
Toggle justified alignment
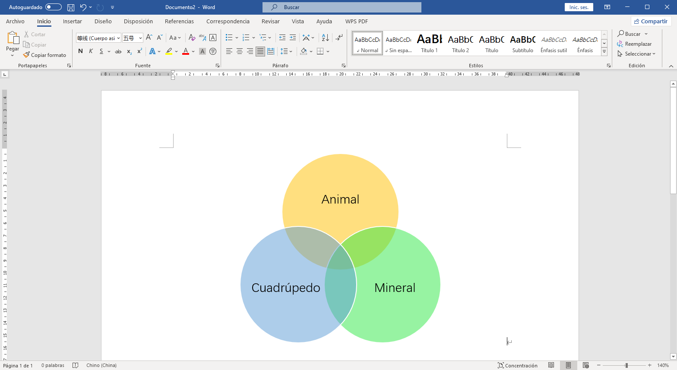260,51
